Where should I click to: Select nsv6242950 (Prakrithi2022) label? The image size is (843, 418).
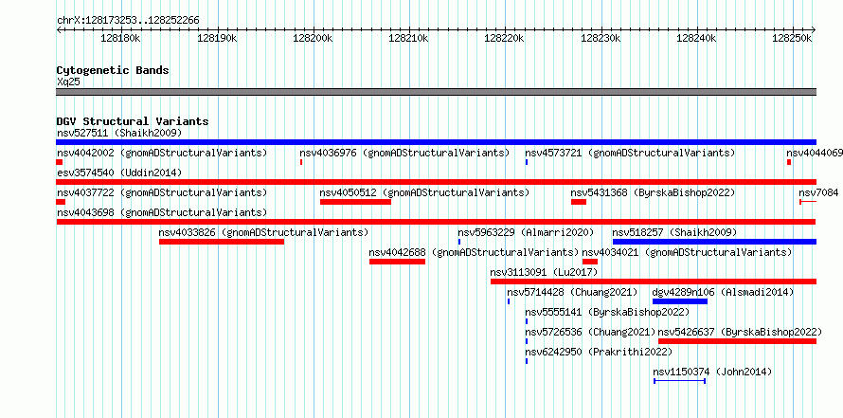click(599, 352)
